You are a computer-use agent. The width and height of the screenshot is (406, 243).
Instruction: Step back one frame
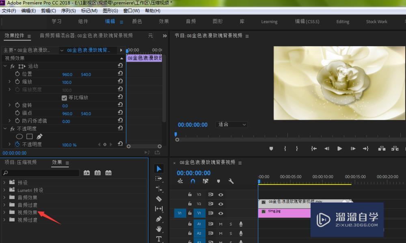pos(327,149)
